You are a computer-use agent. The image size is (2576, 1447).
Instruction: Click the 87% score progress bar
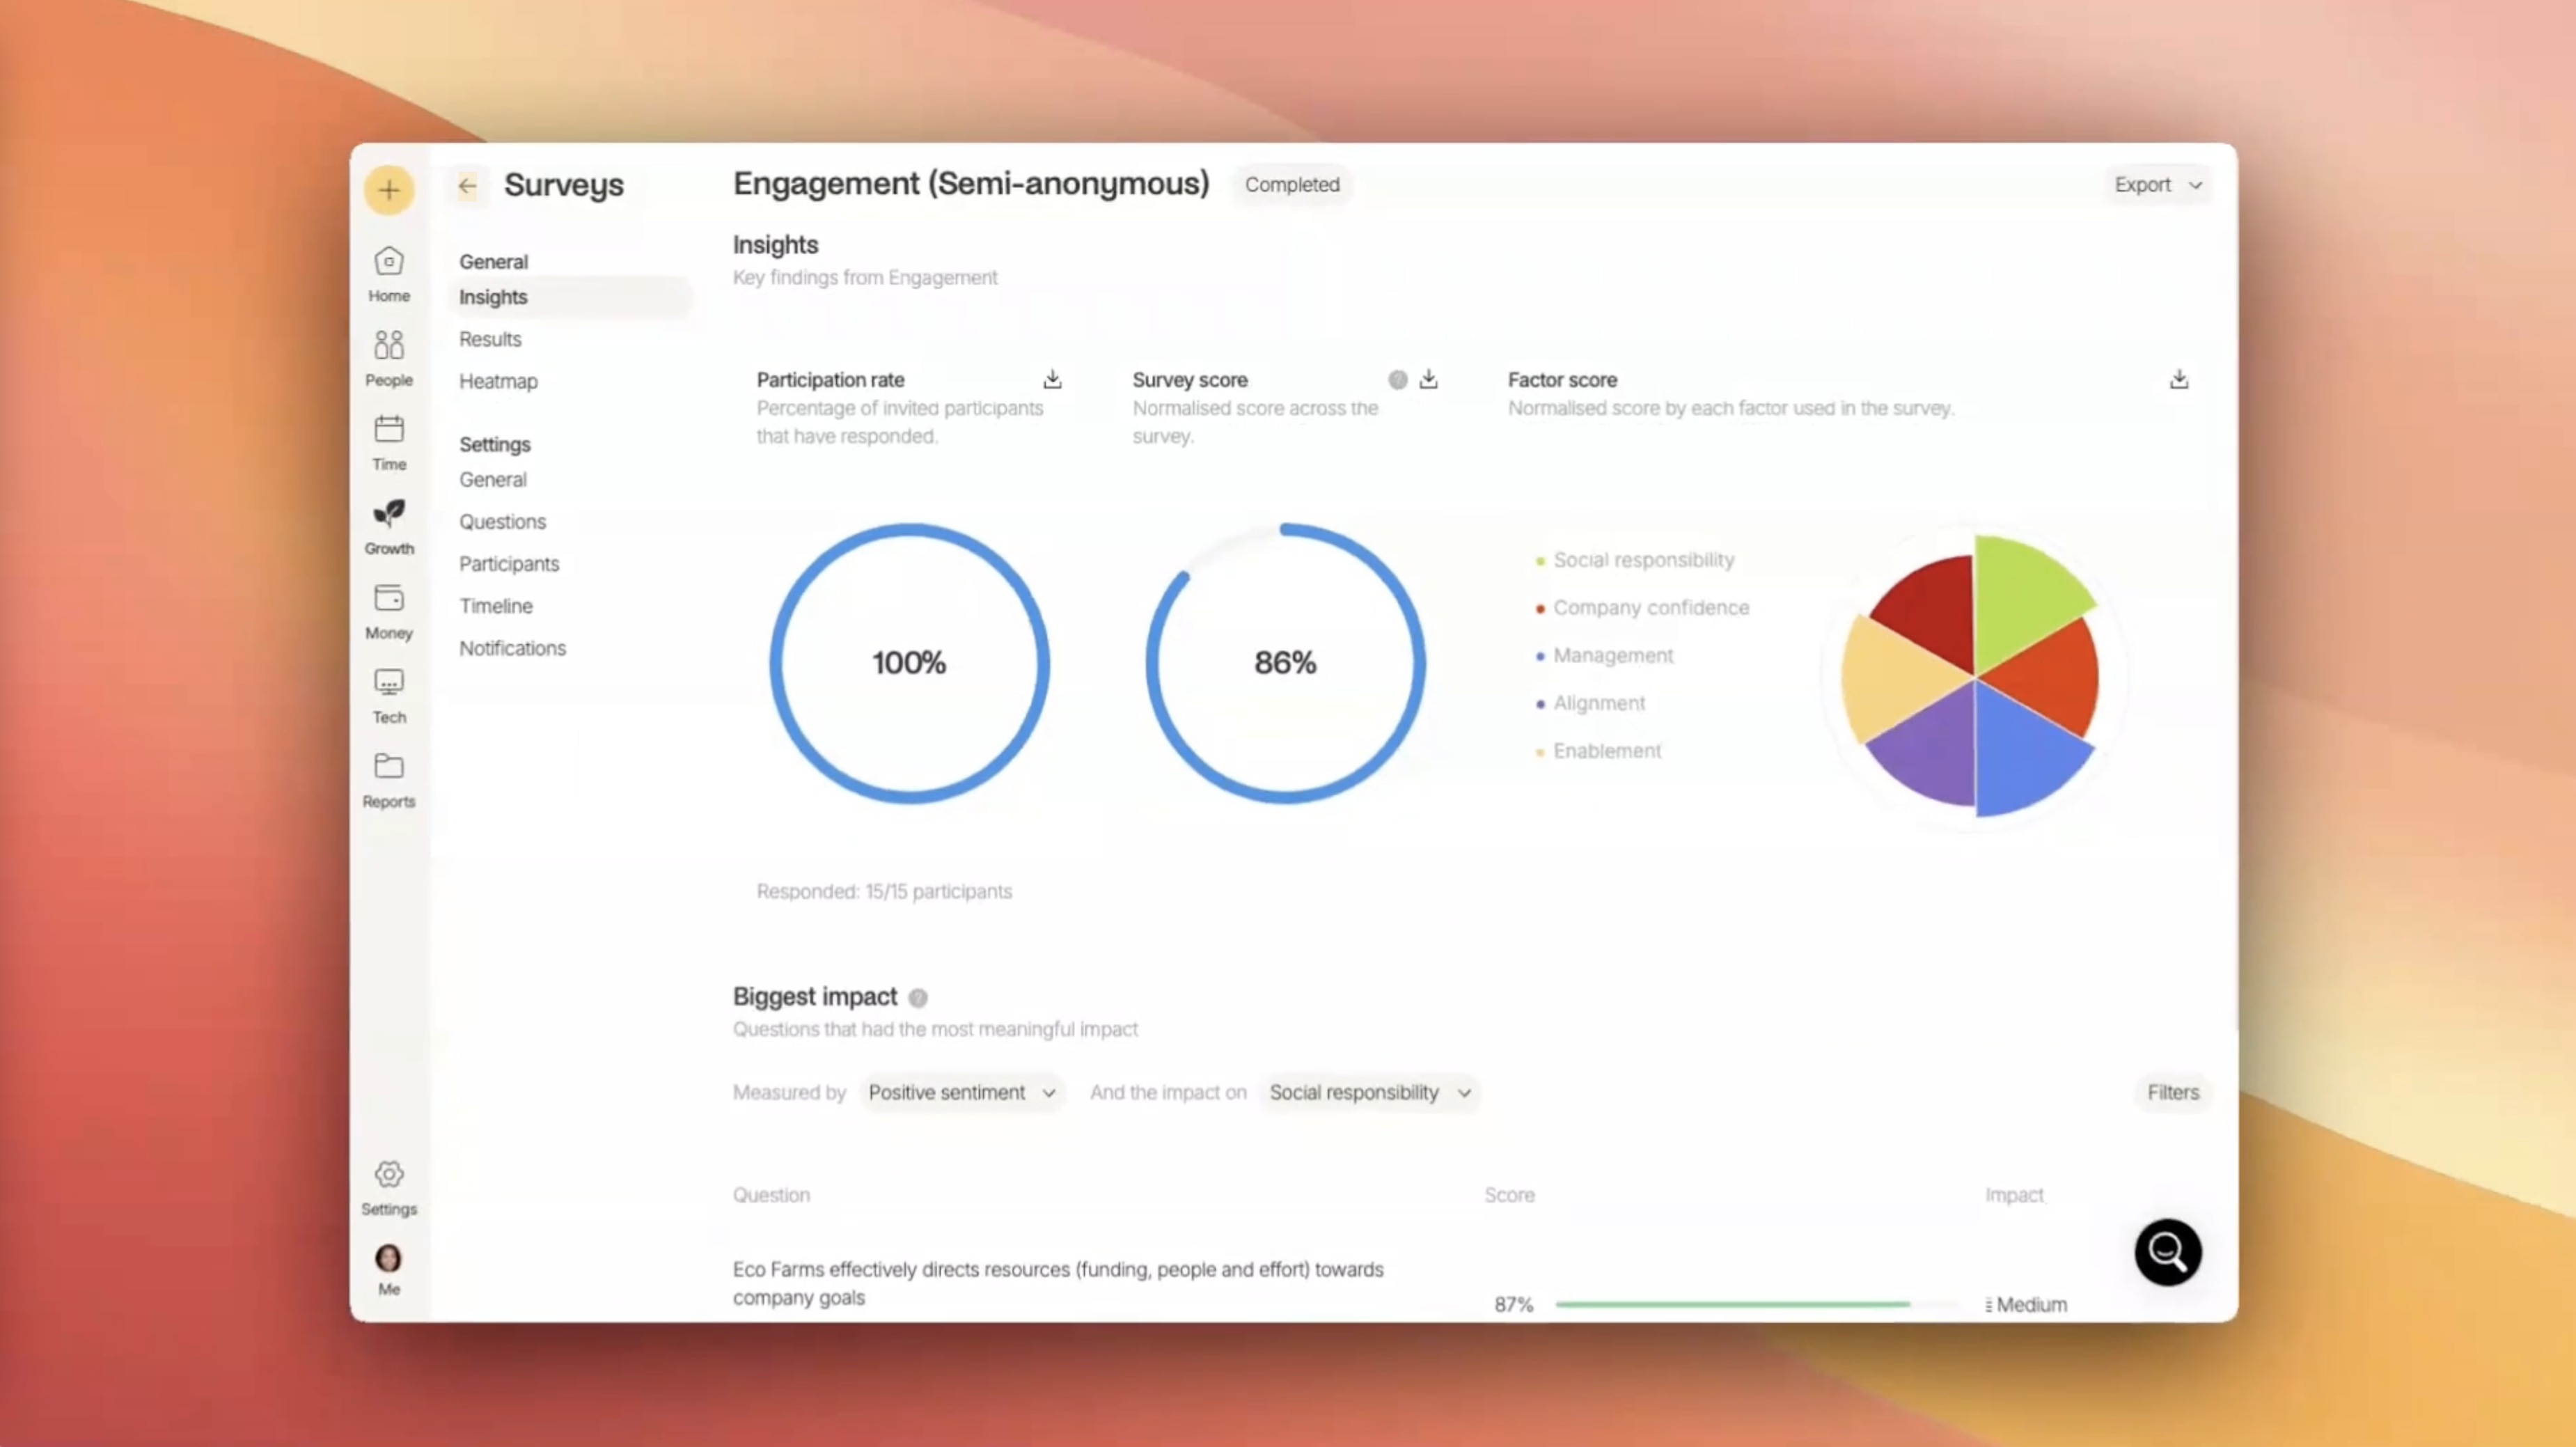pos(1758,1305)
